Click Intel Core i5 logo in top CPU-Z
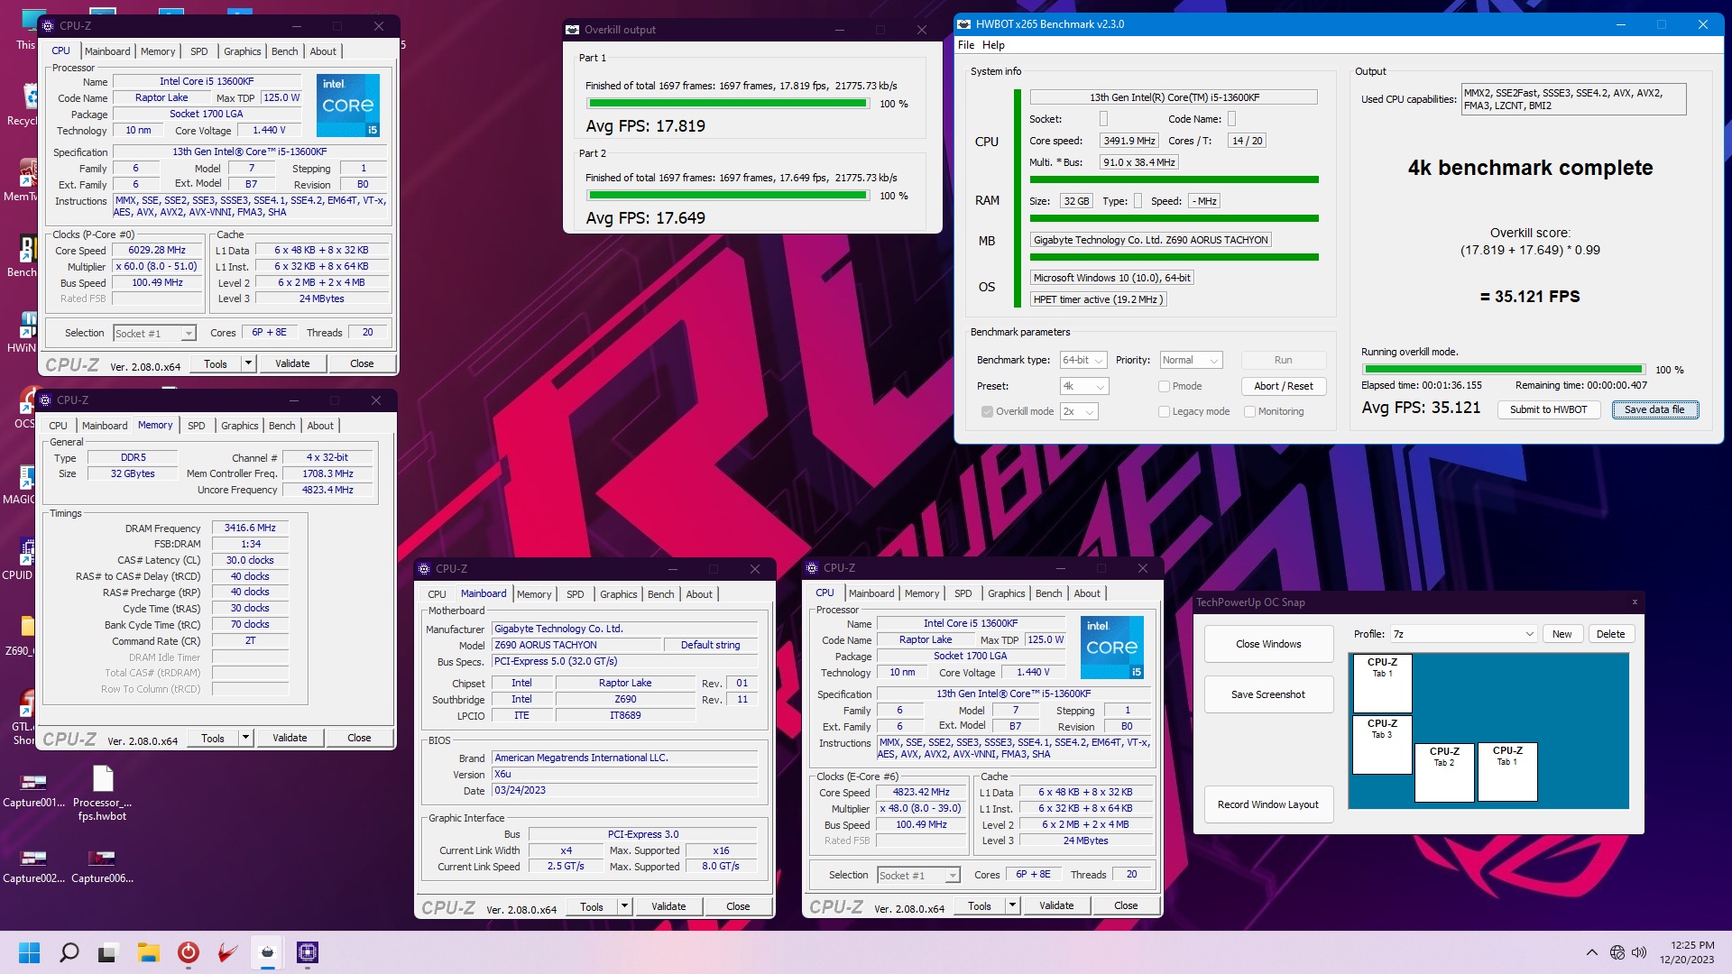The width and height of the screenshot is (1732, 974). point(348,106)
